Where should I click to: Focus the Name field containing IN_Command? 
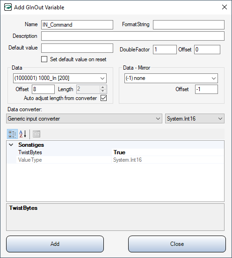[x=77, y=25]
